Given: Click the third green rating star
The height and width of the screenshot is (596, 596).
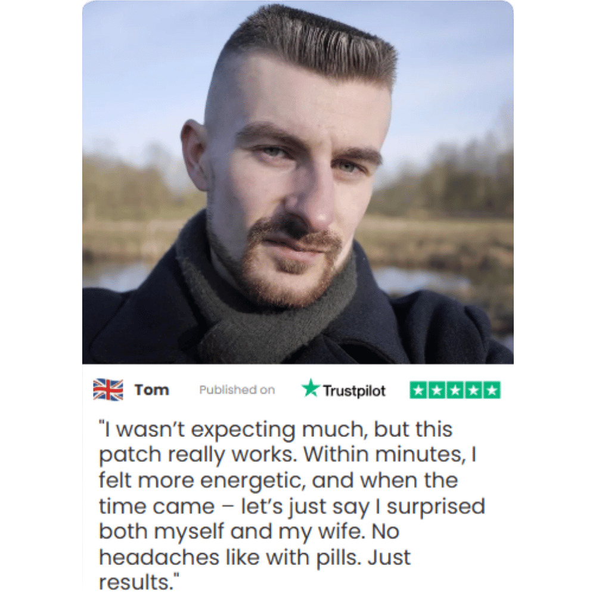Looking at the screenshot, I should [x=455, y=390].
